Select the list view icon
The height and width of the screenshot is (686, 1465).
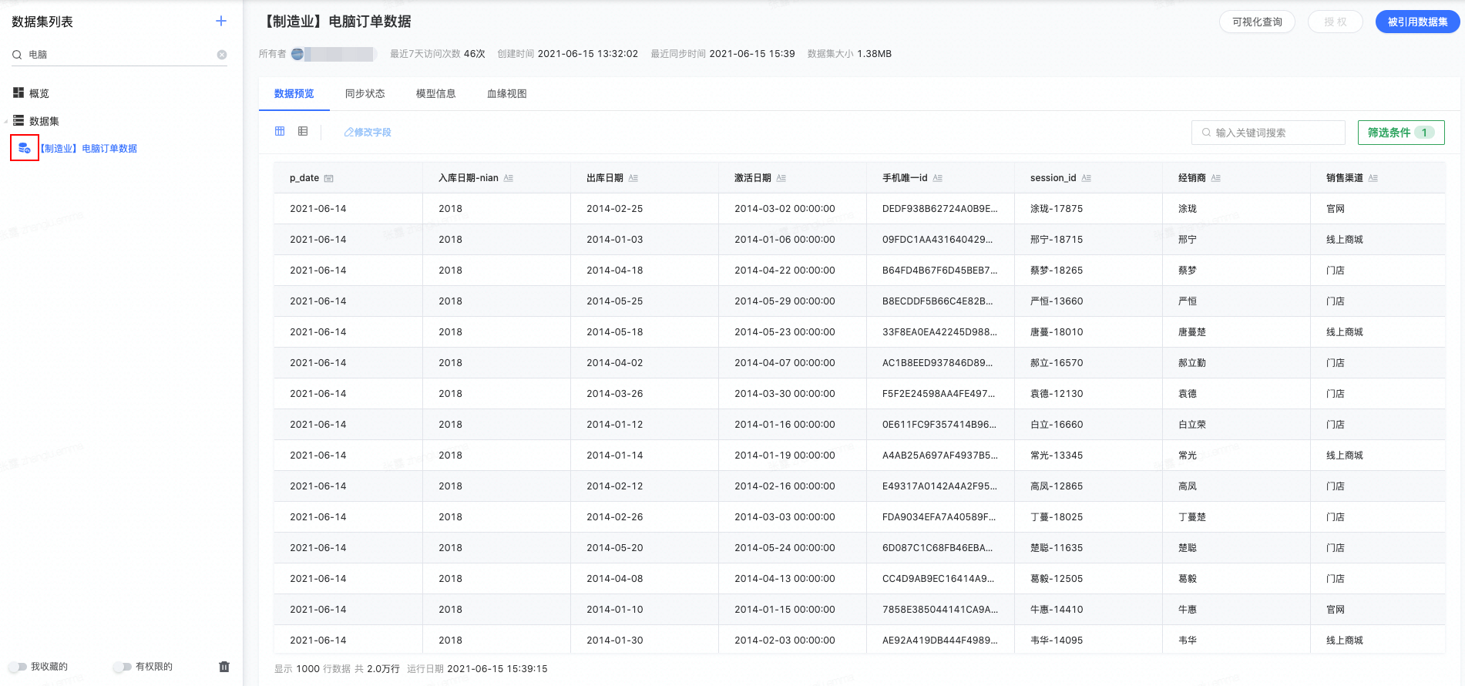303,132
